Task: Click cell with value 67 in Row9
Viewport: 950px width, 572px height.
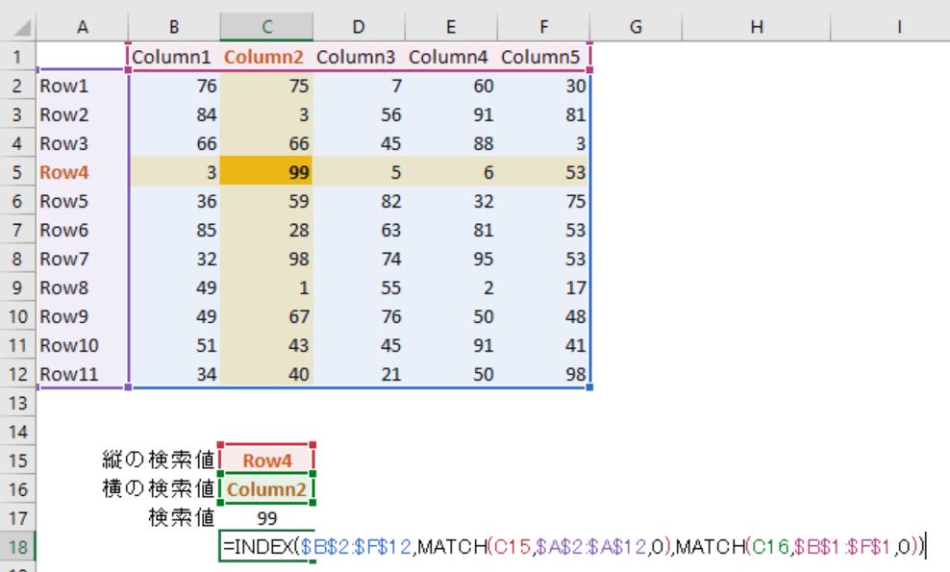Action: click(266, 316)
